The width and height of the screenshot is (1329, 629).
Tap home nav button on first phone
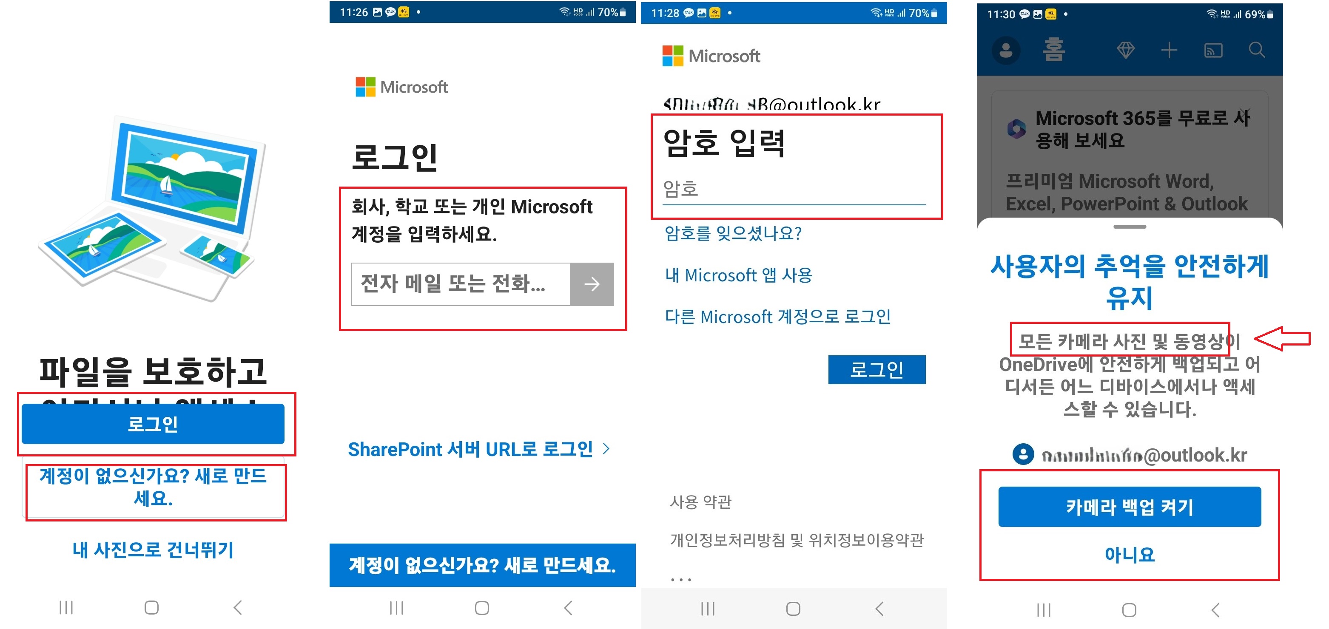click(x=151, y=607)
